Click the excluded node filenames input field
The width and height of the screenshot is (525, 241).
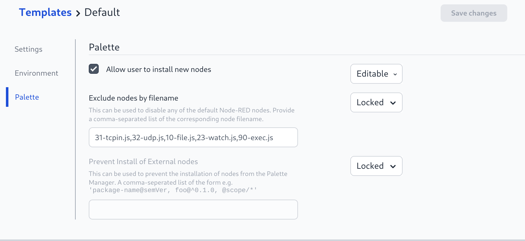click(193, 137)
